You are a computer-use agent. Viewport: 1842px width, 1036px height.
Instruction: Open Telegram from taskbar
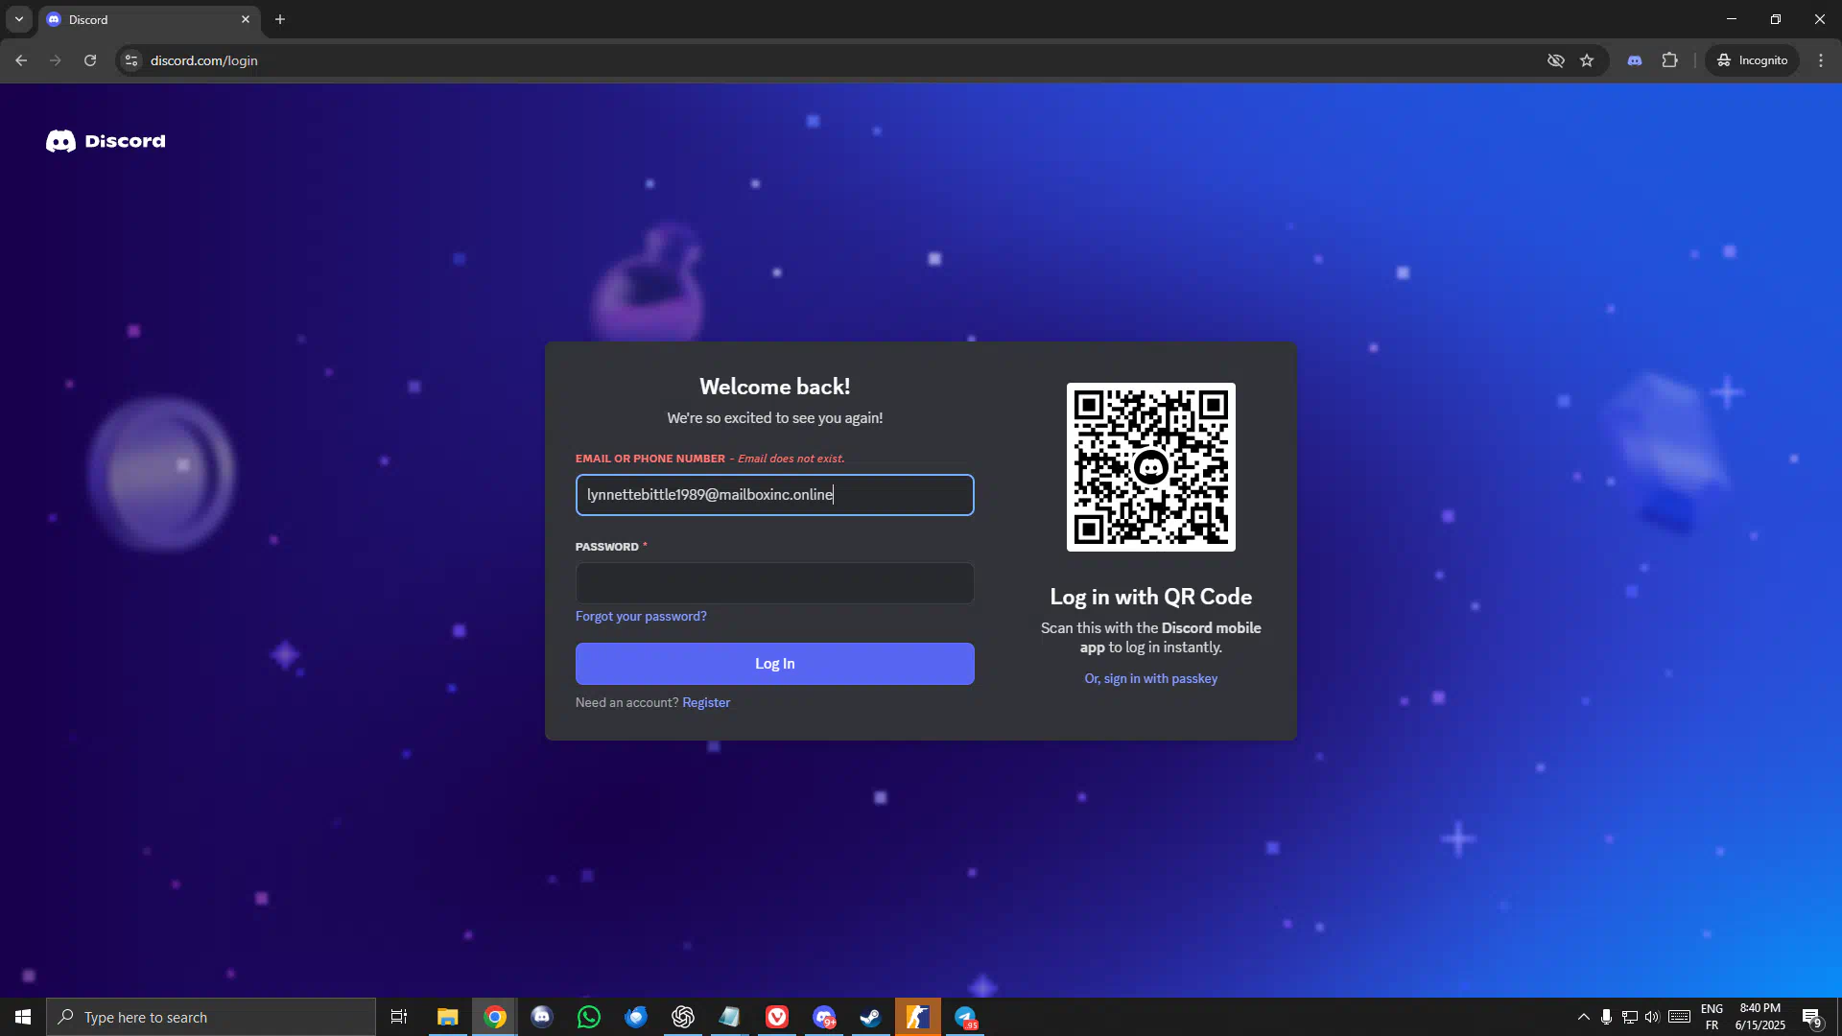pos(965,1017)
